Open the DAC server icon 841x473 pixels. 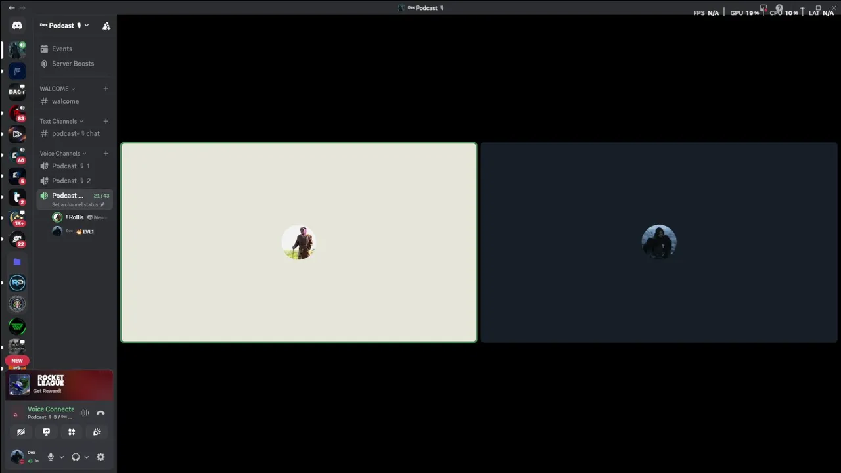tap(17, 92)
